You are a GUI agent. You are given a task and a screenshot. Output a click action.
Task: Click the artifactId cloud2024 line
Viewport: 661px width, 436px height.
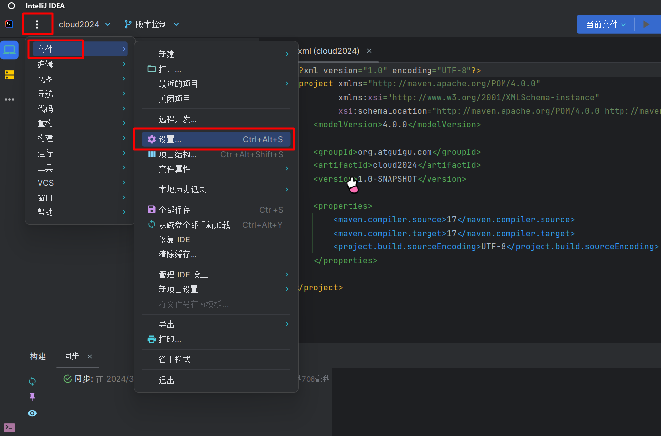click(397, 165)
